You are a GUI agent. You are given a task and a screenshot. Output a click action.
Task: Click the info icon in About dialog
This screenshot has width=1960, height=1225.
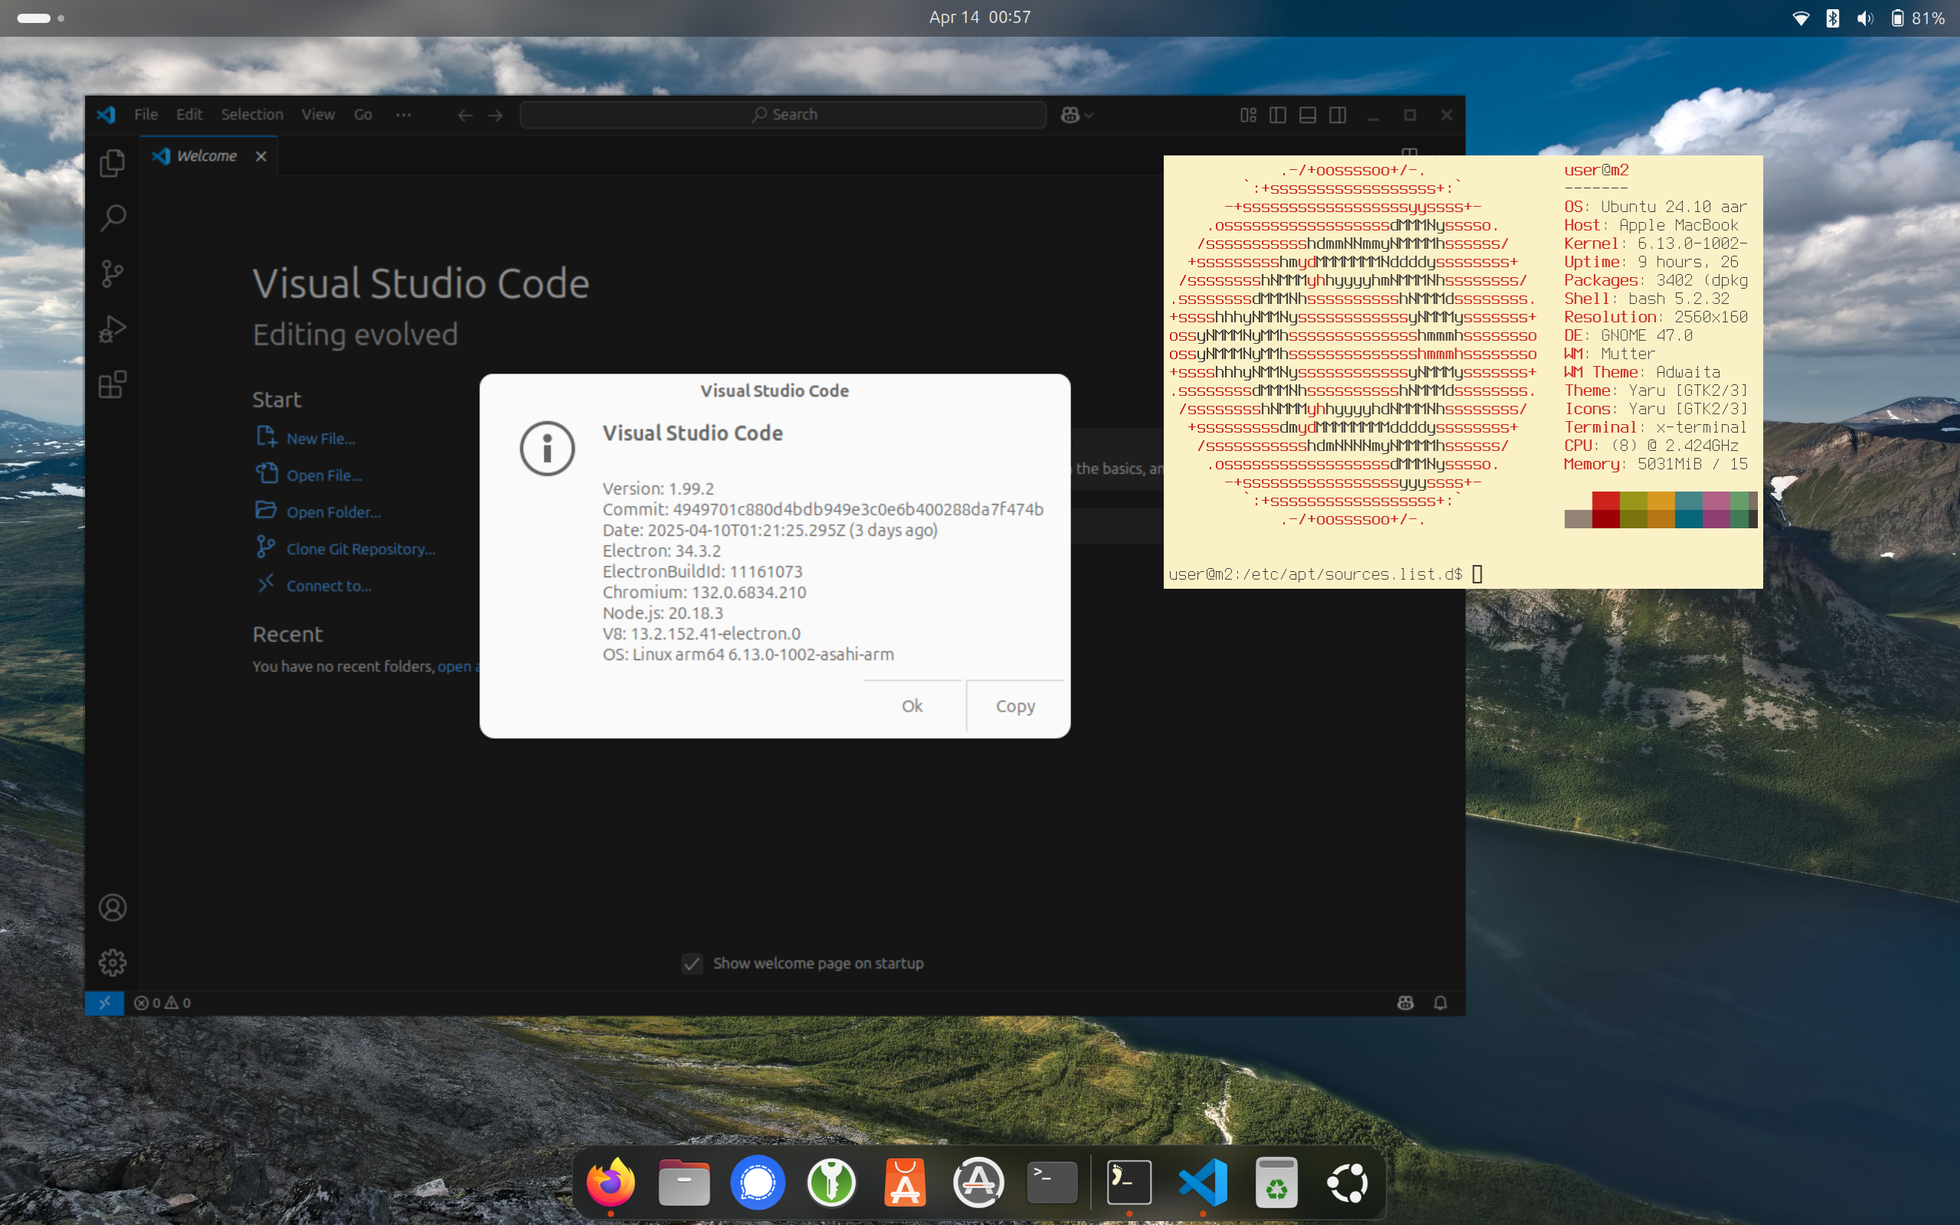[x=547, y=448]
